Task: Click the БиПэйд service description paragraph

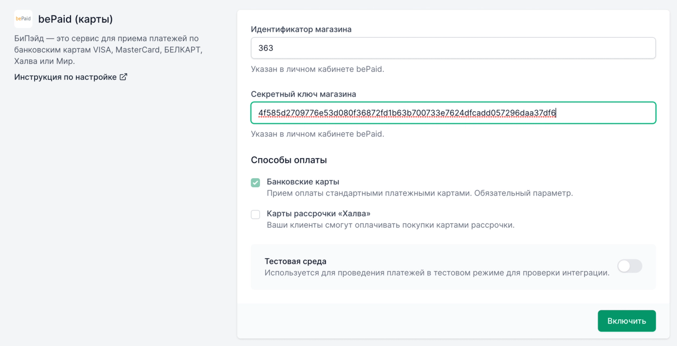Action: 109,50
